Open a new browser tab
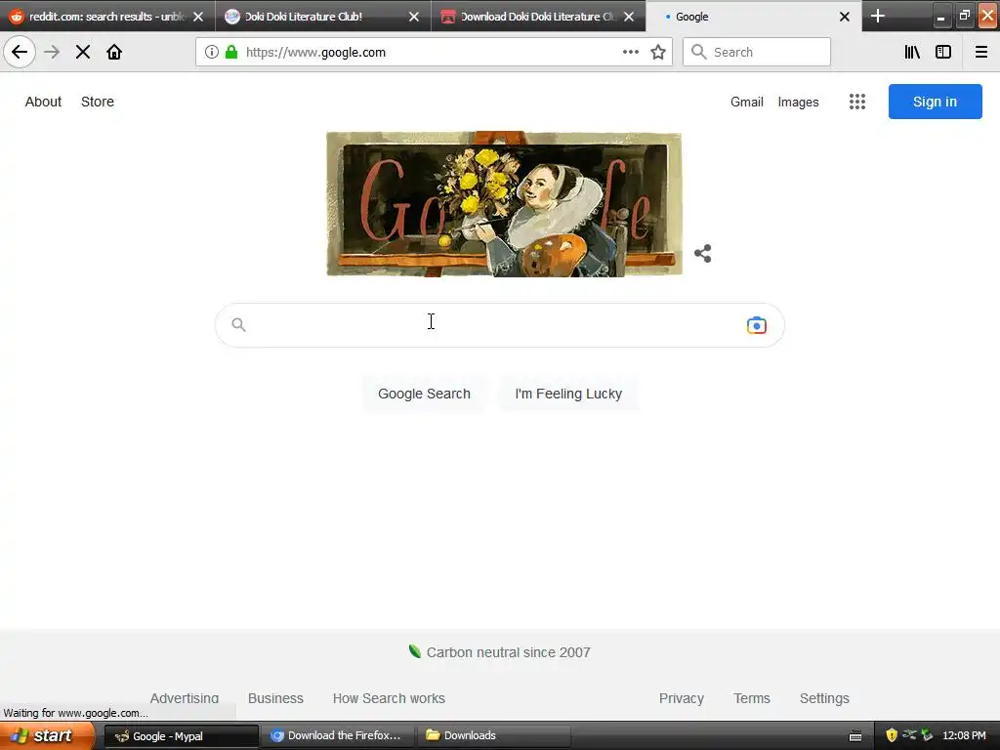The image size is (1000, 750). coord(878,16)
